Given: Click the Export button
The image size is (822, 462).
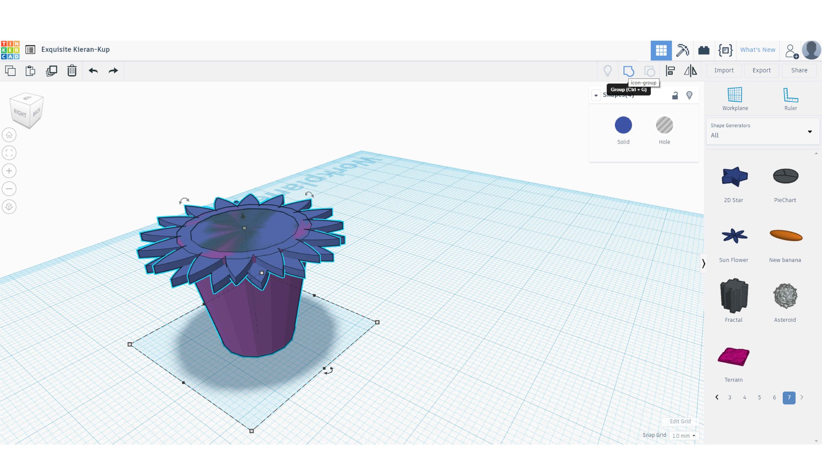Looking at the screenshot, I should pos(761,70).
